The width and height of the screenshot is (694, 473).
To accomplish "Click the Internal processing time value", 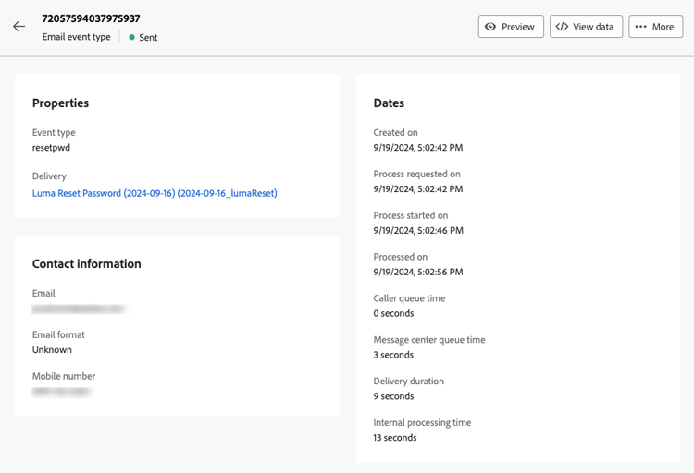I will tap(395, 438).
